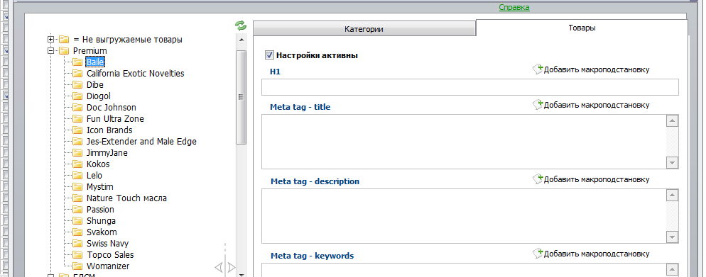Add macro substitution for H1
The width and height of the screenshot is (706, 277).
click(x=597, y=69)
